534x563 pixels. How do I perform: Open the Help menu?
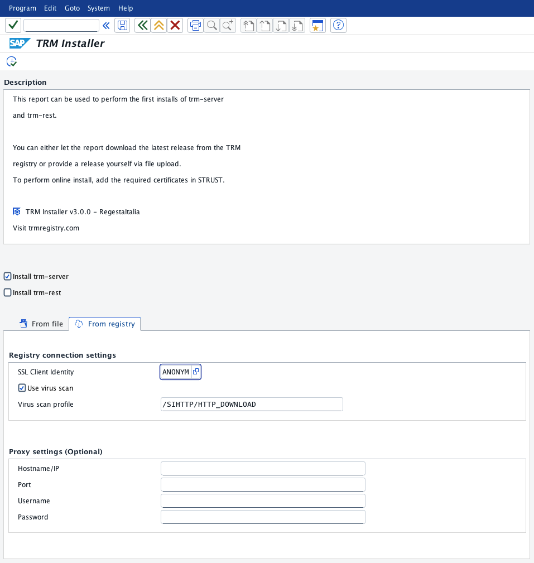126,8
